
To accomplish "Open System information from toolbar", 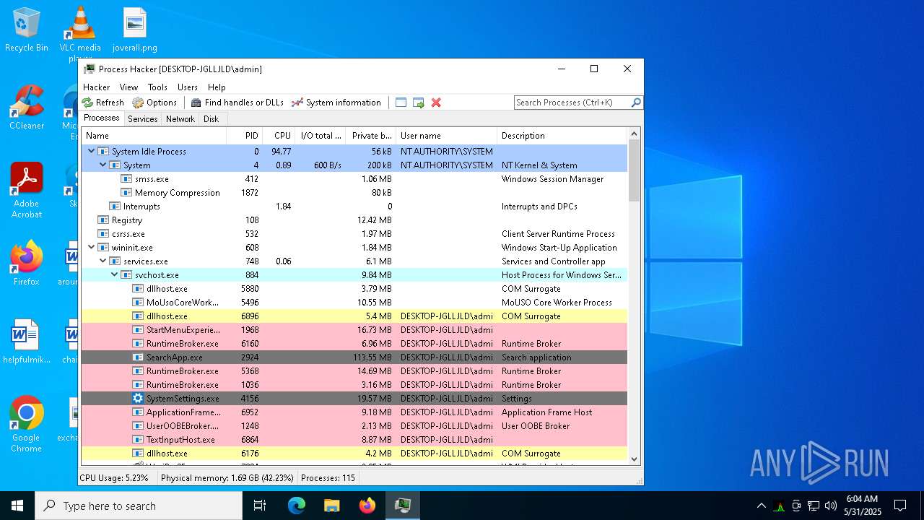I will point(336,103).
